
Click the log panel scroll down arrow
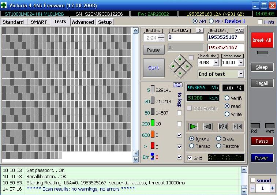click(244, 191)
